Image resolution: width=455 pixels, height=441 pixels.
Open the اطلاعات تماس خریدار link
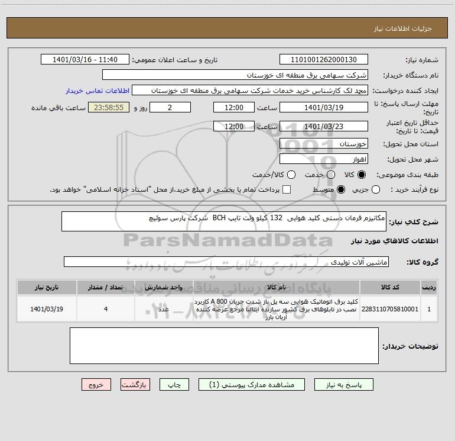point(97,91)
